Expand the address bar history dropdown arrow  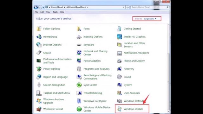pos(124,7)
